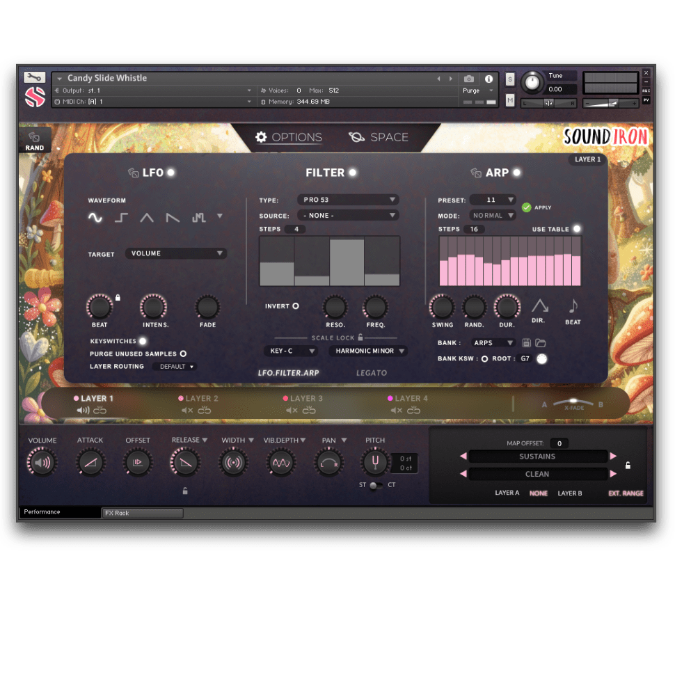Switch to OPTIONS tab

click(x=288, y=137)
